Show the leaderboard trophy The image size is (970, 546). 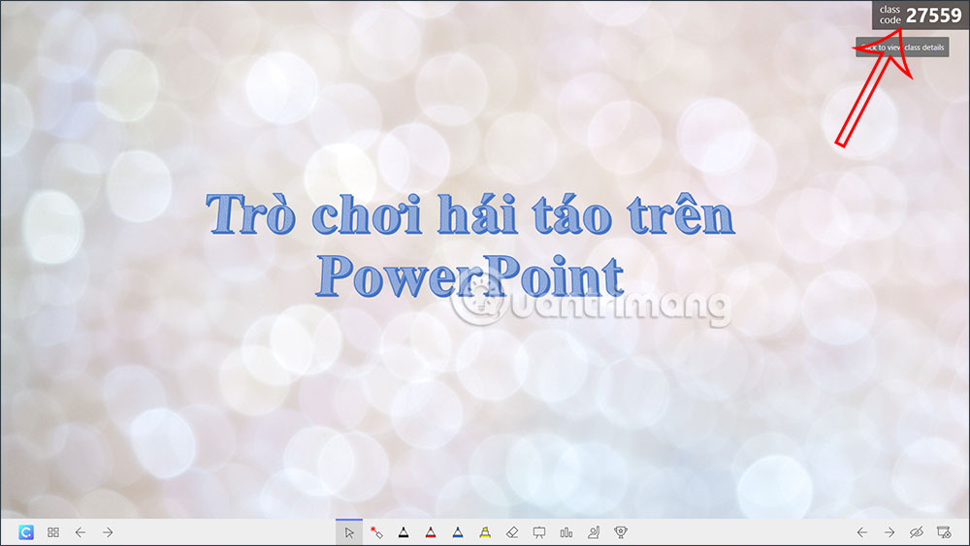[621, 532]
